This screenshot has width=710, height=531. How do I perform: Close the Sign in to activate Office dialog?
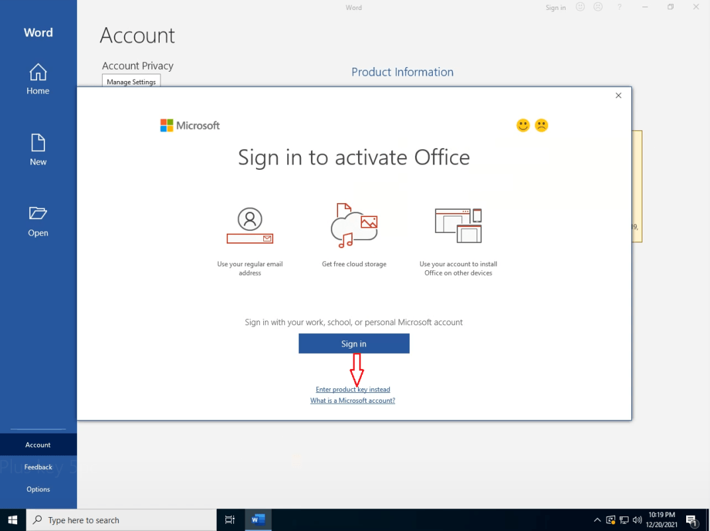pyautogui.click(x=619, y=95)
